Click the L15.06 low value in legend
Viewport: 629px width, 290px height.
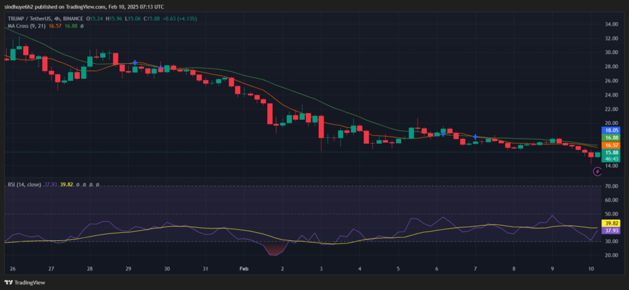click(133, 19)
